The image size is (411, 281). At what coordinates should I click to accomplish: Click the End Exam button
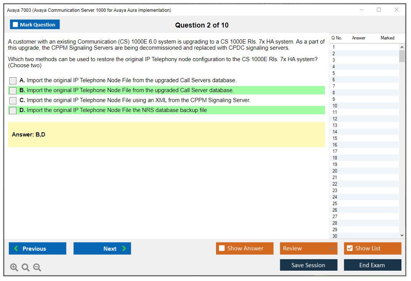pyautogui.click(x=372, y=265)
